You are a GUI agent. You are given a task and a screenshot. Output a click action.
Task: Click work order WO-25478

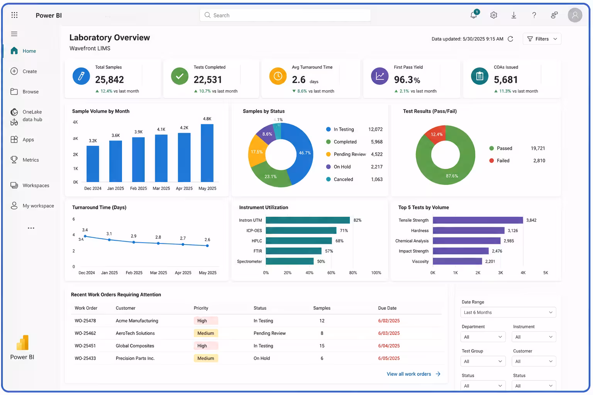[85, 321]
